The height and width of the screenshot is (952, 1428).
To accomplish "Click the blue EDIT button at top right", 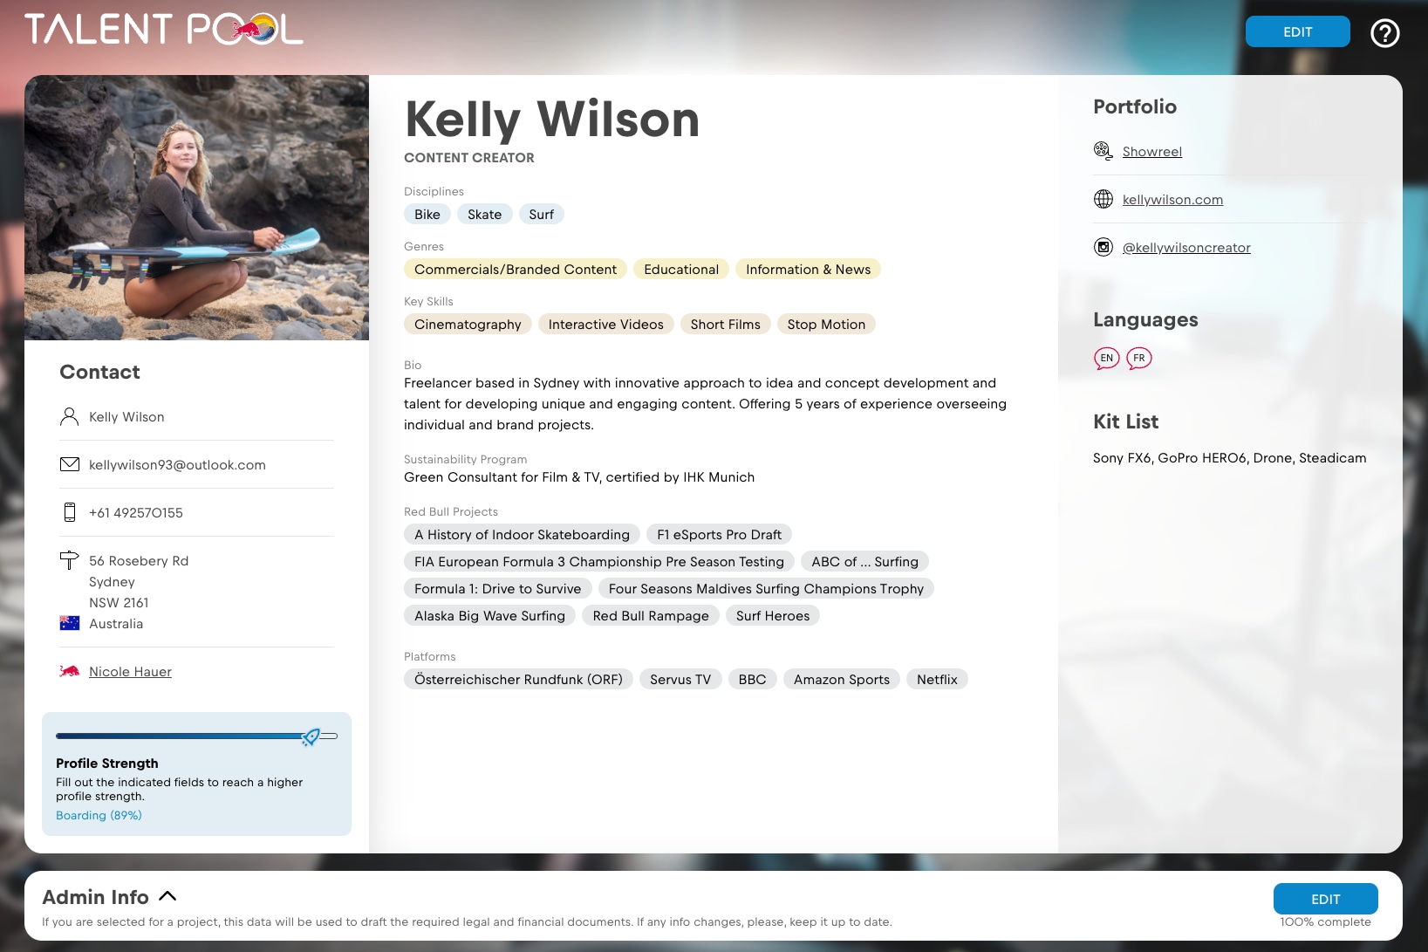I will click(x=1297, y=31).
